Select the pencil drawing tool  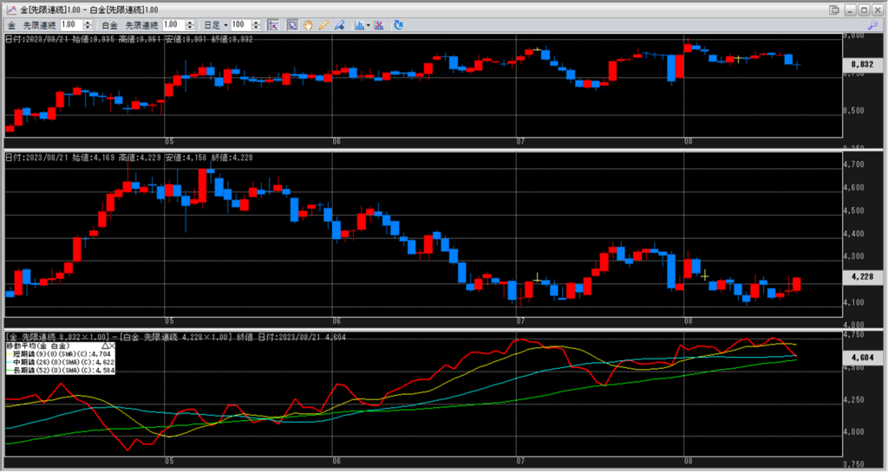[x=323, y=25]
